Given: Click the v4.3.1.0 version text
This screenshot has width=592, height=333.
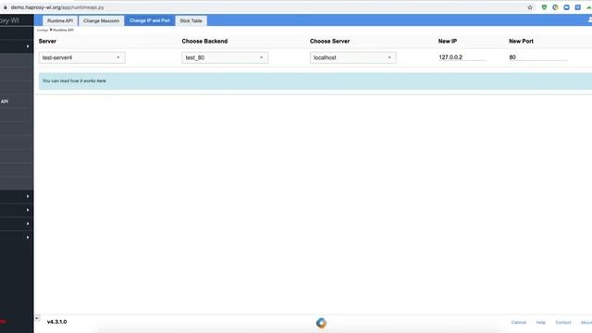Looking at the screenshot, I should click(x=57, y=322).
